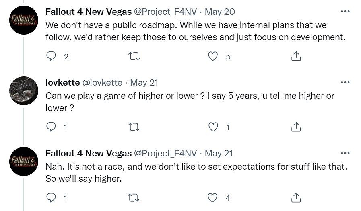Viewport: 361px width, 211px height.
Task: Share the May 20 roadmap tweet
Action: coord(296,57)
